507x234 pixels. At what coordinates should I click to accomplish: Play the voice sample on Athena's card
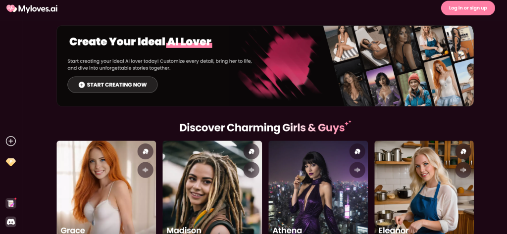coord(357,170)
